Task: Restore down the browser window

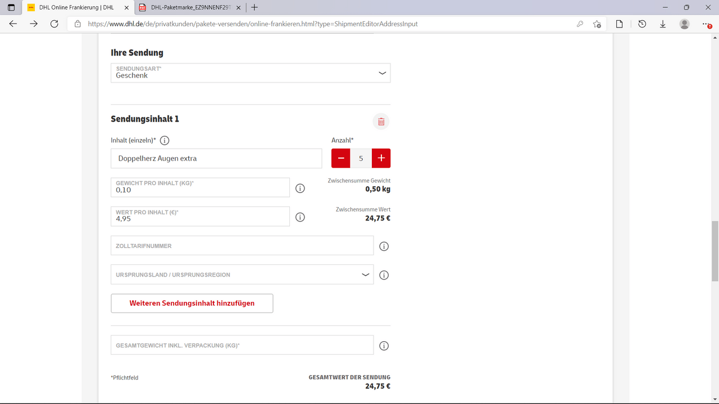Action: 686,7
